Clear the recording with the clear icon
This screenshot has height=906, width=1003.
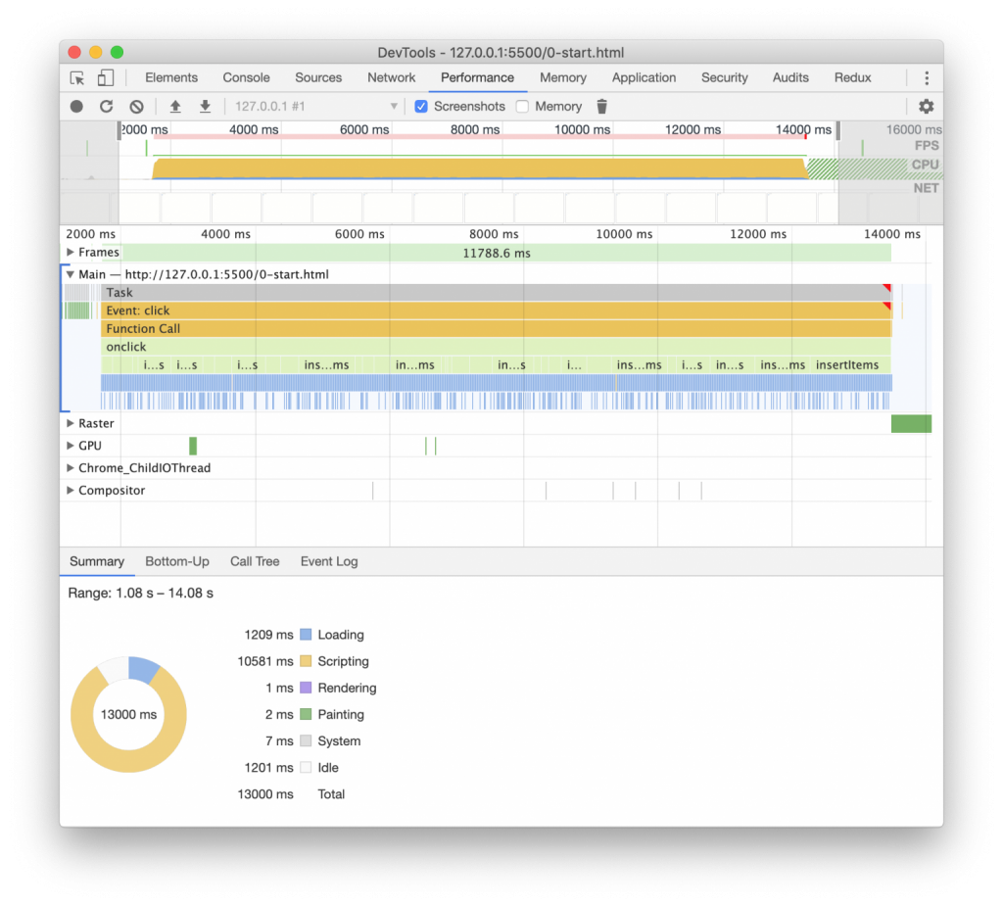click(x=136, y=106)
